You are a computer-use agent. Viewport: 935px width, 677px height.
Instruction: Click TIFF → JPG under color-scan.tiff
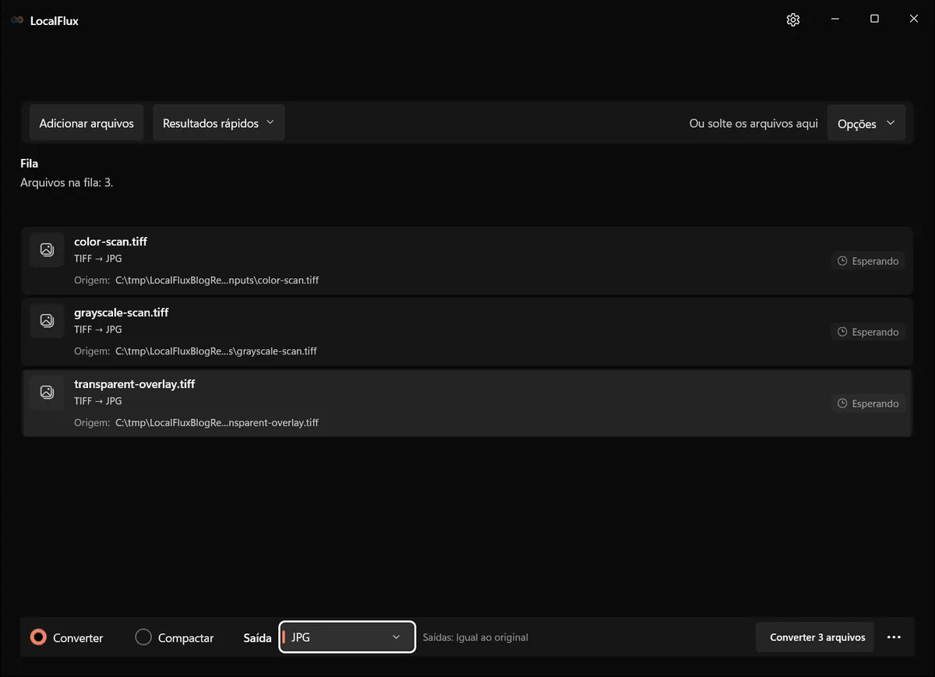[98, 259]
